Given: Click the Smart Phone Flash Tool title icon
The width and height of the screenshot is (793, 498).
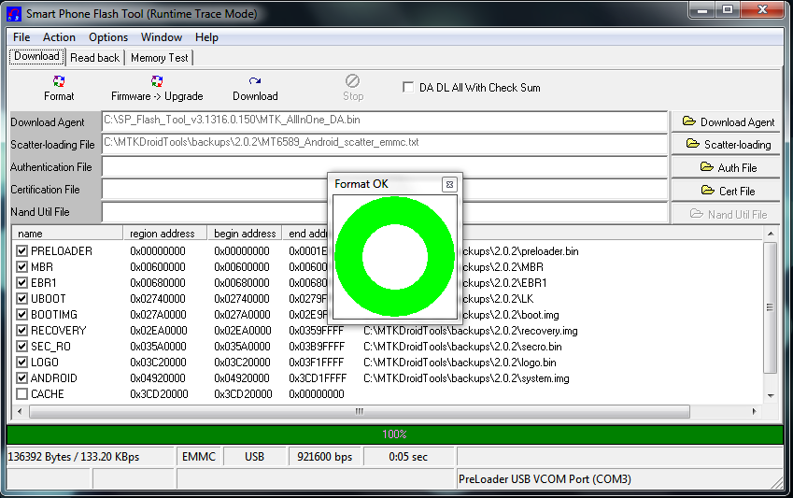Looking at the screenshot, I should pyautogui.click(x=14, y=14).
